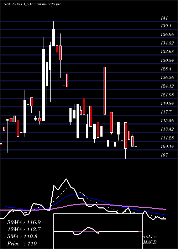This screenshot has height=249, width=178.
Task: Click the NSE NIKITA_SM mail.munafa.pro chart title
Action: tap(32, 4)
